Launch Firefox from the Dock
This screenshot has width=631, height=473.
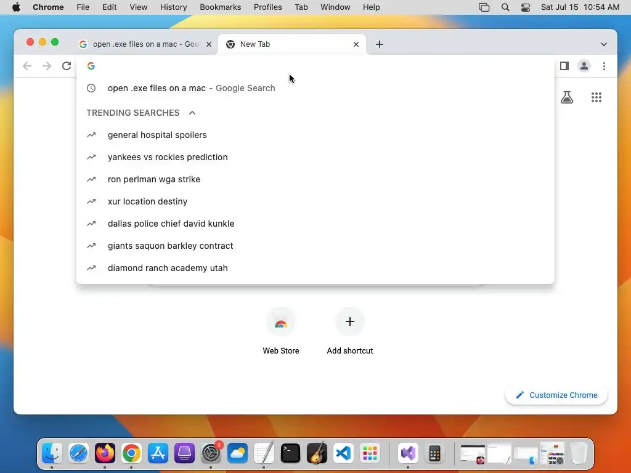(105, 453)
